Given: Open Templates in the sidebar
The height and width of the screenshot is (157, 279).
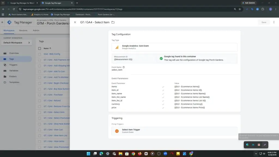Looking at the screenshot, I should [x=14, y=82].
